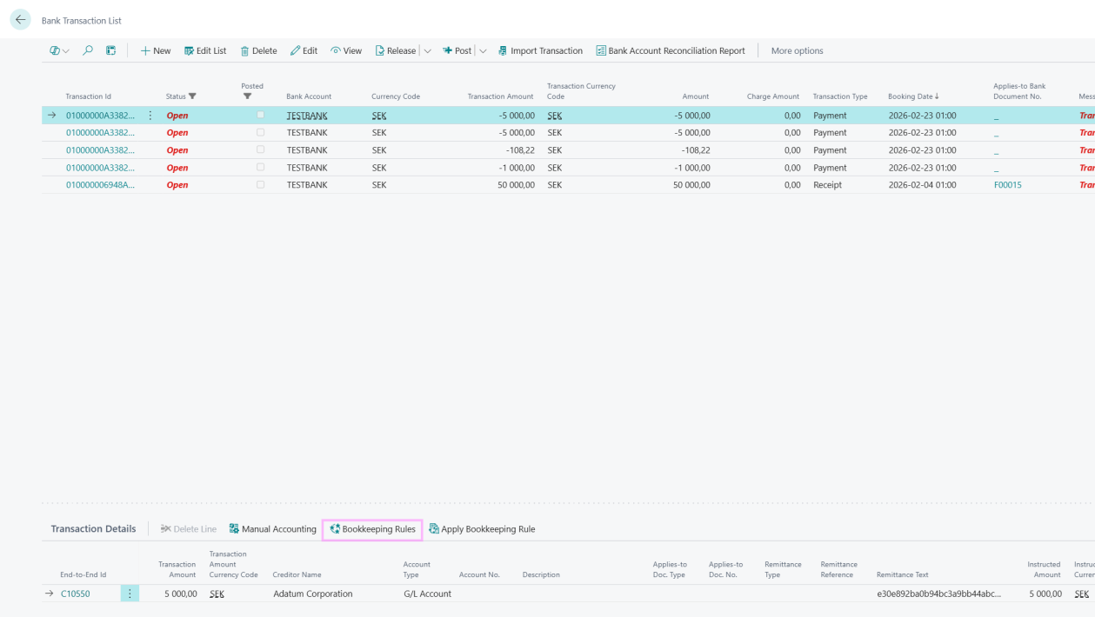This screenshot has width=1095, height=617.
Task: Click the Transaction Type column header
Action: (840, 96)
